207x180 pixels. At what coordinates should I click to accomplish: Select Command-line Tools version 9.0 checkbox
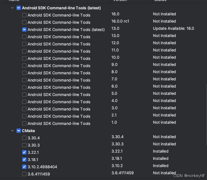point(24,66)
